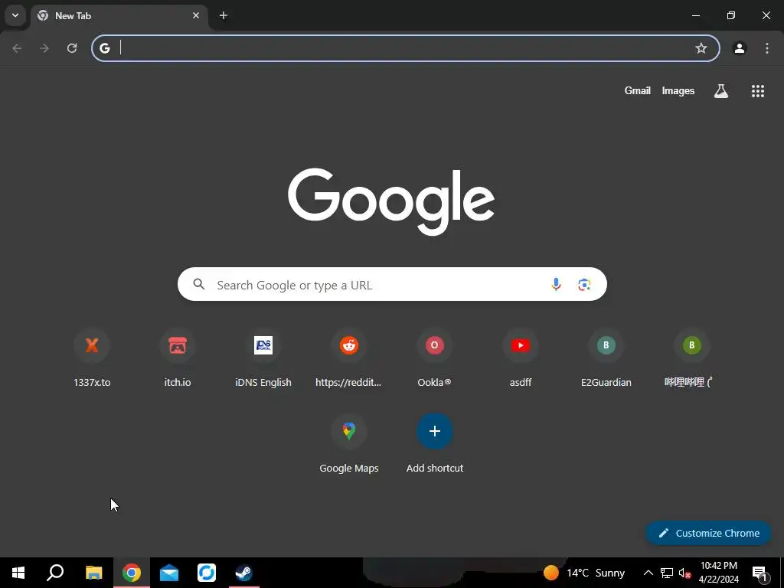
Task: Open the network status tray icon
Action: pos(667,573)
